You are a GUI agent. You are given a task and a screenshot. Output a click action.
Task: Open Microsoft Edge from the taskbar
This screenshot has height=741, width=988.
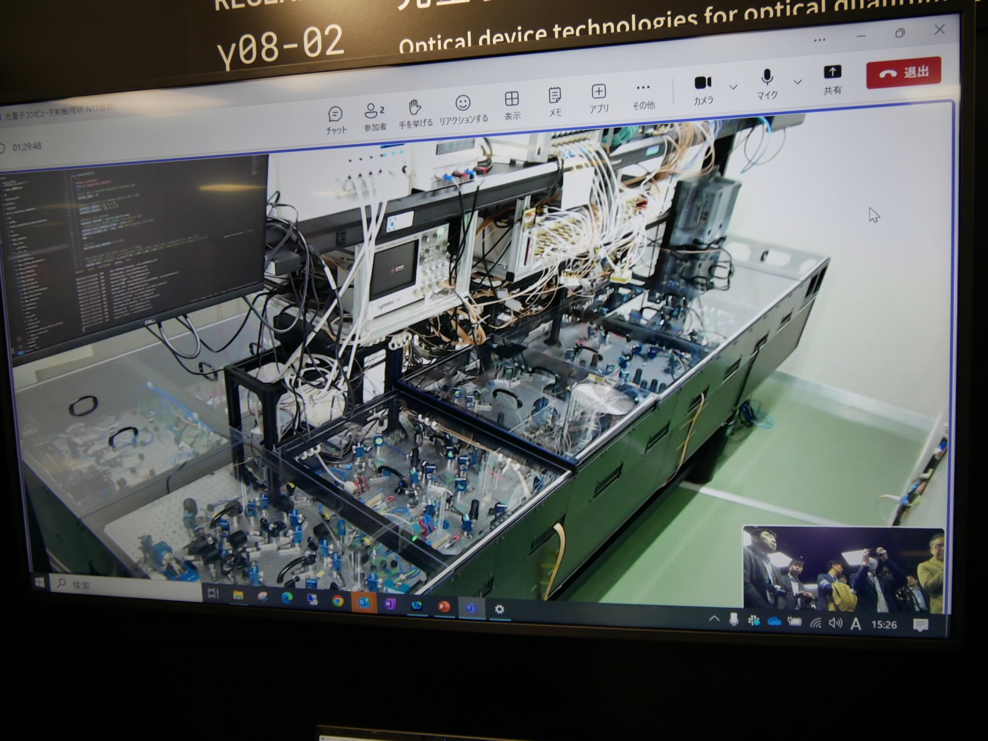click(x=287, y=598)
